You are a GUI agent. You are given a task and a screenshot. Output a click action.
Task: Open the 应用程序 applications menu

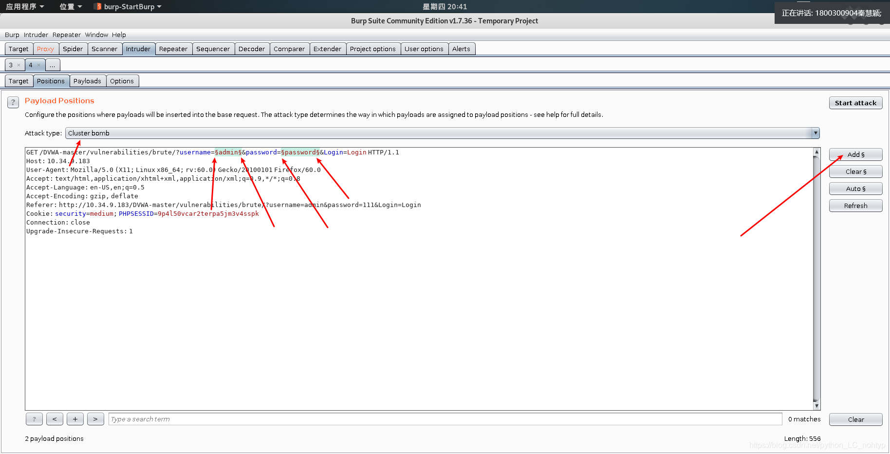pyautogui.click(x=25, y=6)
